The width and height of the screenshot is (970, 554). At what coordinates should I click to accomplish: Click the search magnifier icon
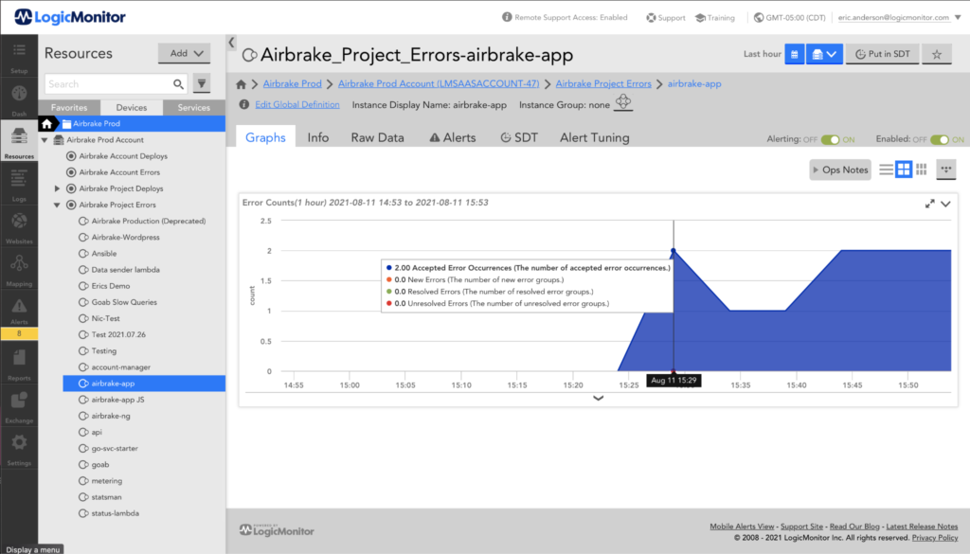pyautogui.click(x=178, y=84)
